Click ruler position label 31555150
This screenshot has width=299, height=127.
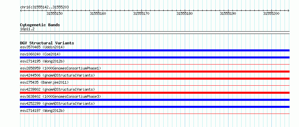54,13
